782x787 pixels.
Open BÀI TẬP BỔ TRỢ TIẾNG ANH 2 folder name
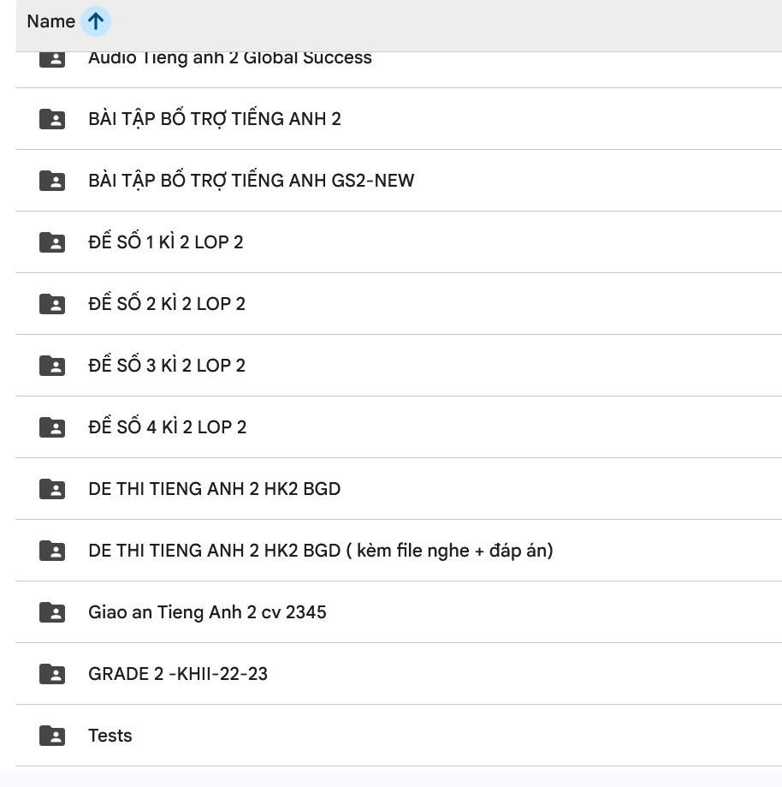click(x=214, y=119)
